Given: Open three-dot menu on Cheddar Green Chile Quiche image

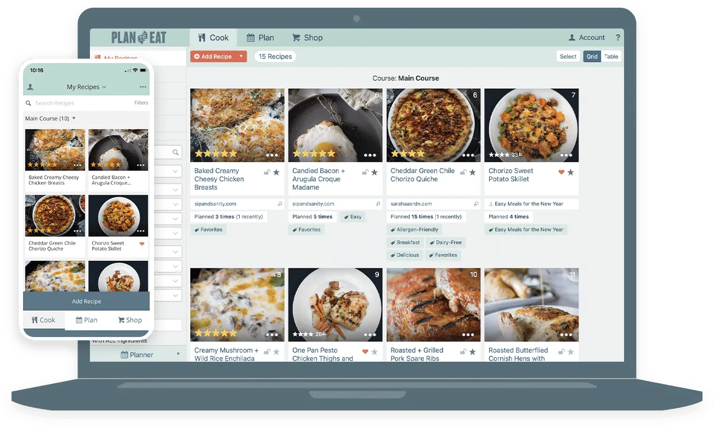Looking at the screenshot, I should click(468, 155).
